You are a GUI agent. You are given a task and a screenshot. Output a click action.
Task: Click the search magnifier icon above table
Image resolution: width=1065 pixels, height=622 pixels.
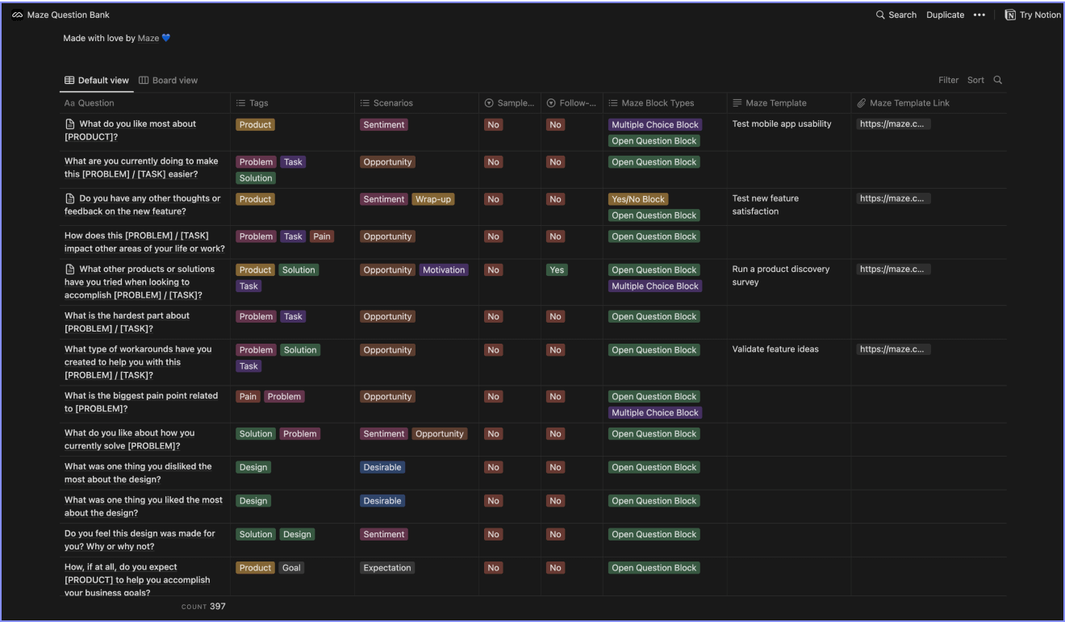tap(997, 80)
